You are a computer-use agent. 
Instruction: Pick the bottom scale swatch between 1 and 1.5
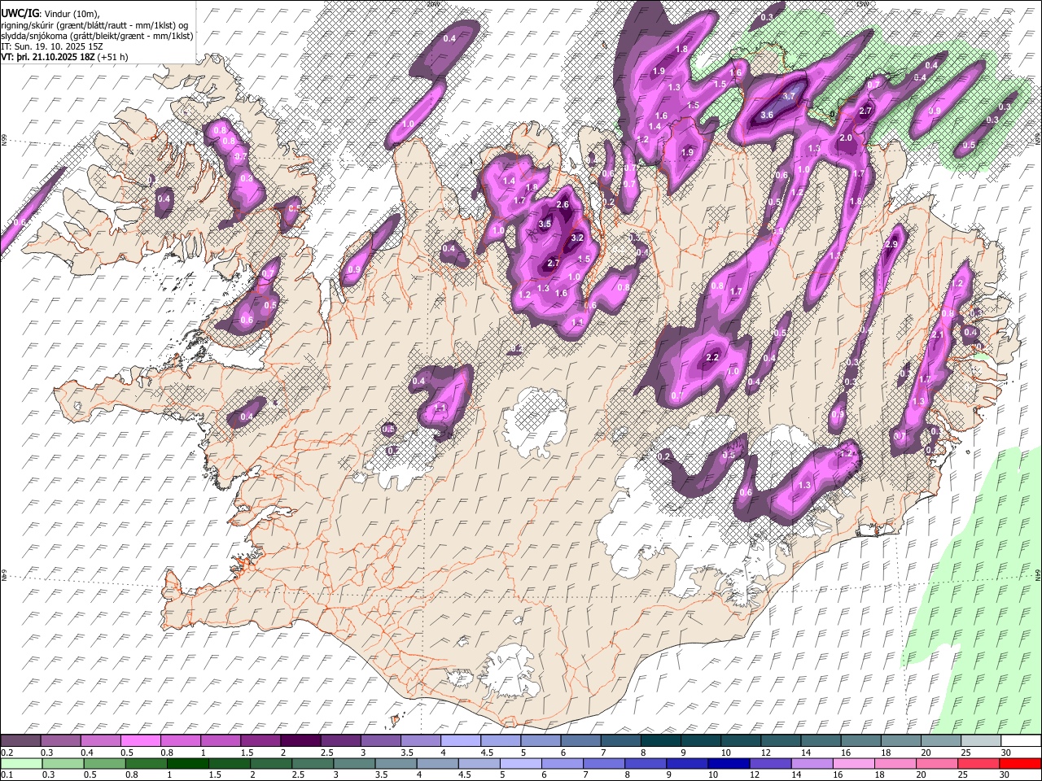click(188, 764)
